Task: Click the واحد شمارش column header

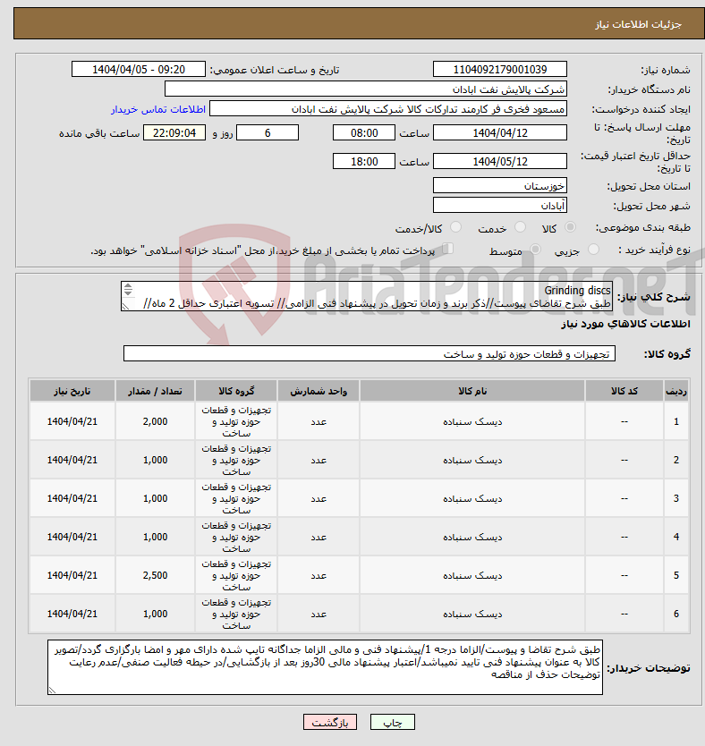Action: point(319,391)
